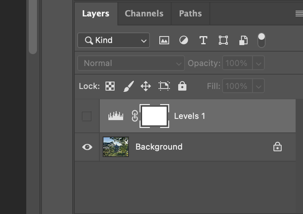303x214 pixels.
Task: Expand the Opacity slider arrow
Action: click(x=259, y=63)
